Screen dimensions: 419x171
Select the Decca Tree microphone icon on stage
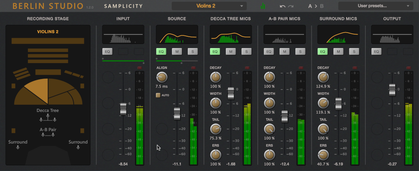47,118
